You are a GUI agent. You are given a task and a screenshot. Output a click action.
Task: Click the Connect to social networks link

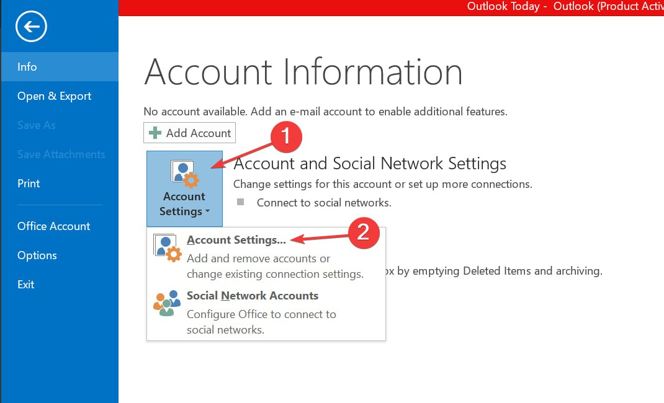tap(324, 203)
